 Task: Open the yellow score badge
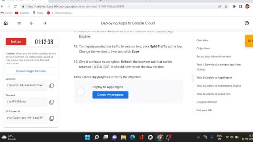pyautogui.click(x=249, y=41)
